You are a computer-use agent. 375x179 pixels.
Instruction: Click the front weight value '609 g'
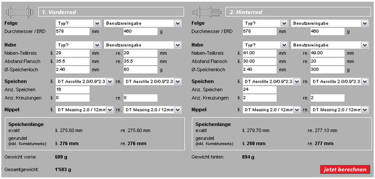click(x=61, y=157)
